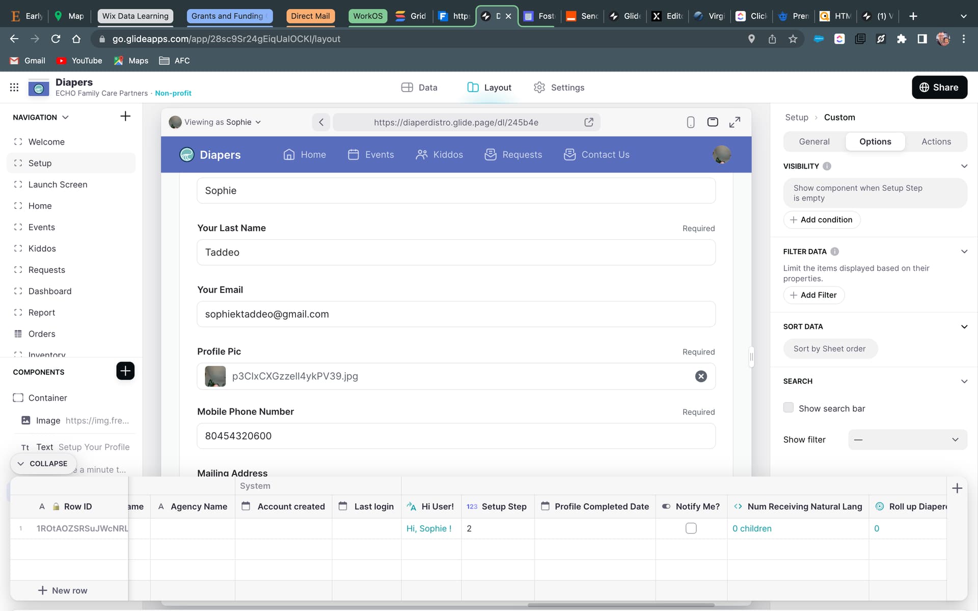Open the Data tab
The image size is (978, 611).
pyautogui.click(x=419, y=88)
